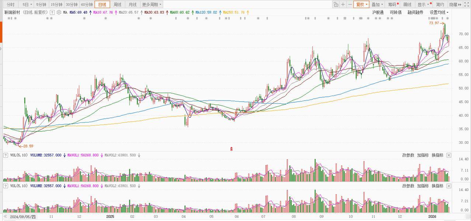Click MA5:69.48 indicator value
The width and height of the screenshot is (471, 221).
click(78, 12)
